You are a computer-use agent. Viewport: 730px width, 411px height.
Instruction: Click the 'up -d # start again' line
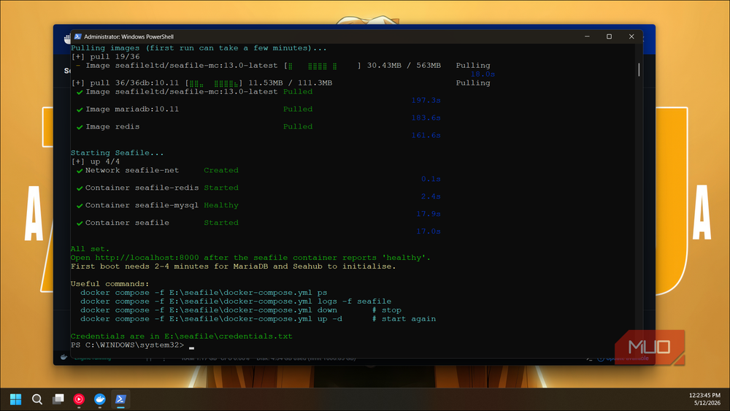click(258, 319)
